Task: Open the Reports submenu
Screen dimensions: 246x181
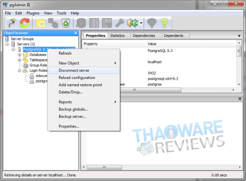Action: 84,102
